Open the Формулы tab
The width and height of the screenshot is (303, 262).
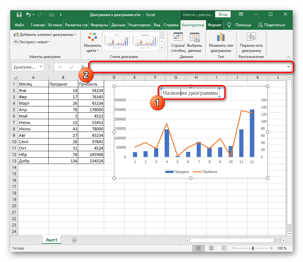click(99, 25)
